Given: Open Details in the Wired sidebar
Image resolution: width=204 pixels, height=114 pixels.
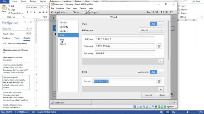Looking at the screenshot, I should click(68, 22).
